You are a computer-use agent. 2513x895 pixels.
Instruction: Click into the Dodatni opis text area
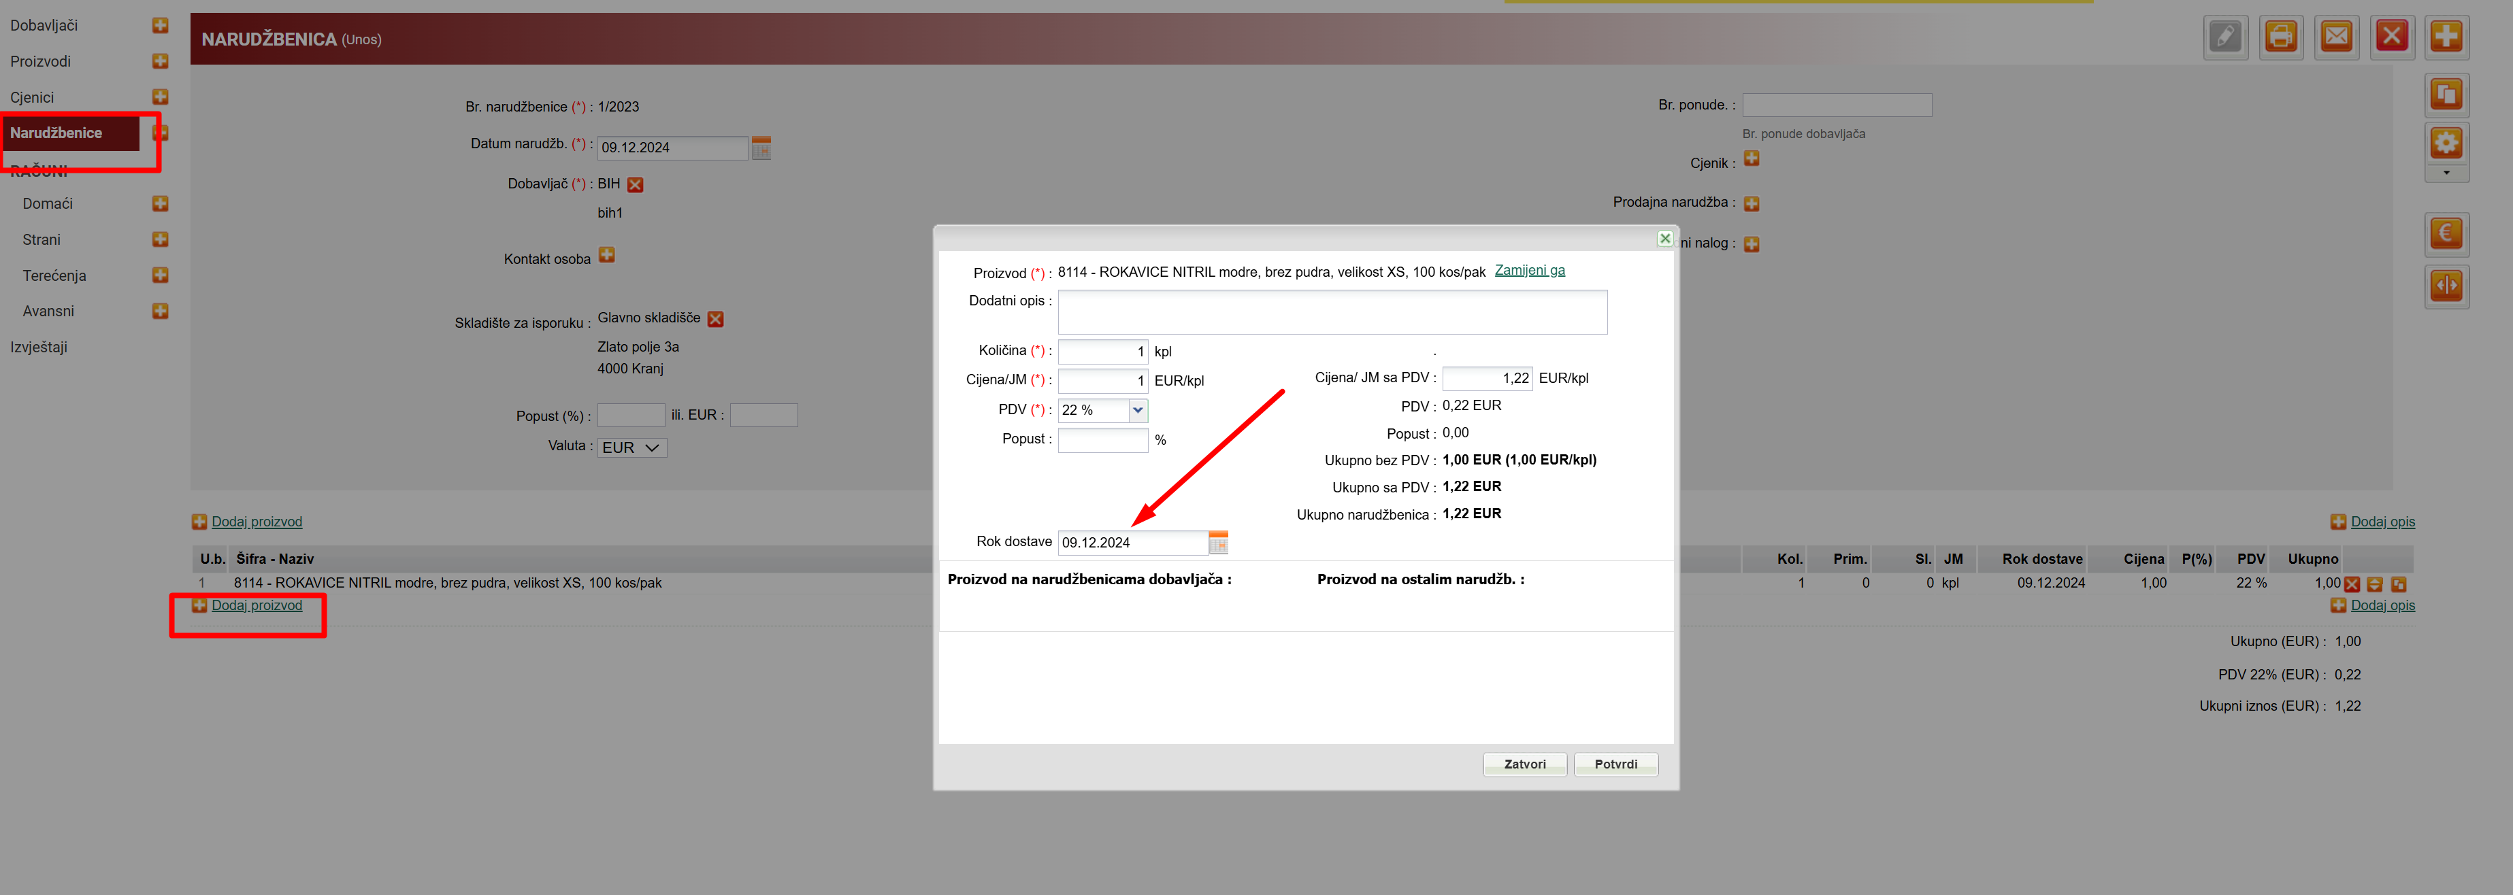1332,312
